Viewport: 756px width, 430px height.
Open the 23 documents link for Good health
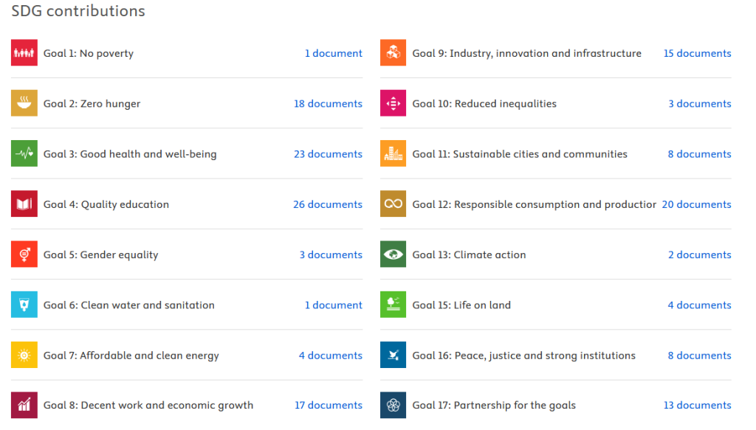point(328,154)
